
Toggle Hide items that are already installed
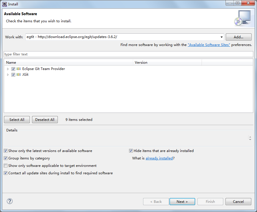click(131, 151)
